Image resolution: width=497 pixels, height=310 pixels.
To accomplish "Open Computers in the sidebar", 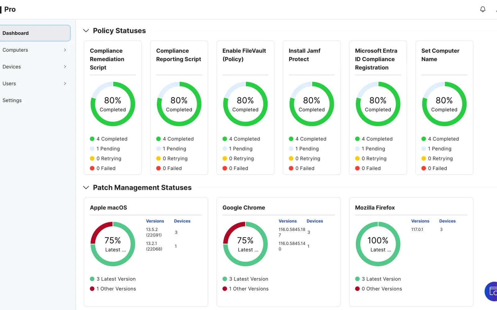I will click(15, 50).
